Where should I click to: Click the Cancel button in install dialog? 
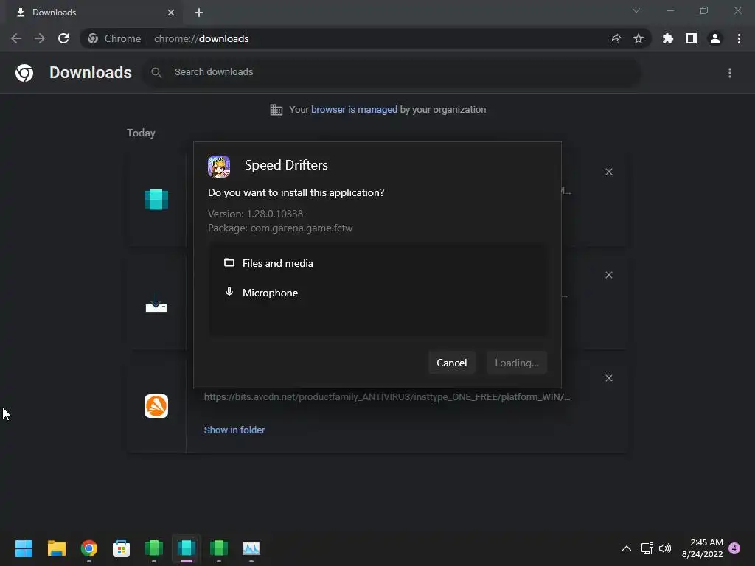(451, 363)
